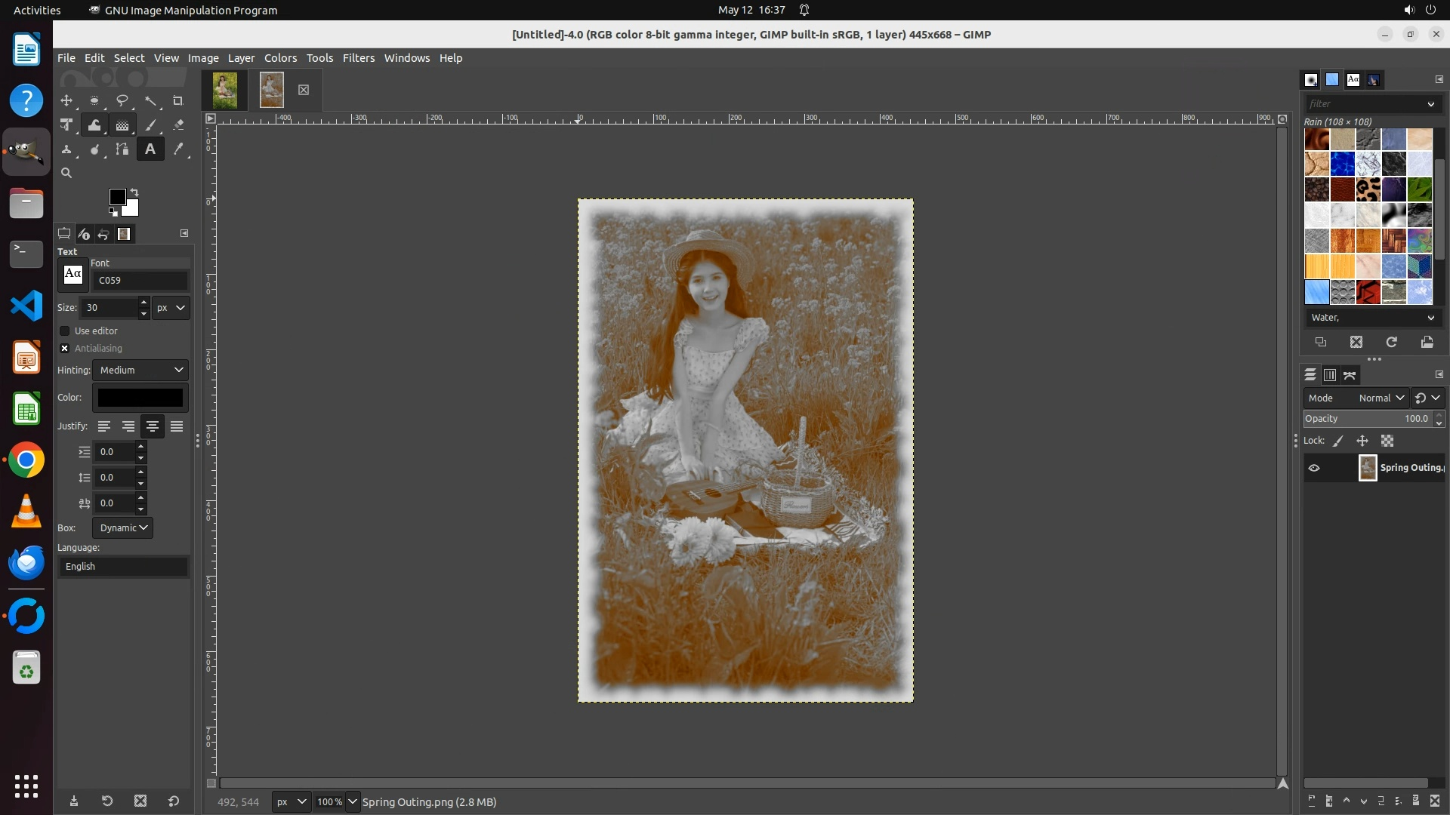Select the Clone stamp tool
The height and width of the screenshot is (815, 1450).
tap(66, 149)
